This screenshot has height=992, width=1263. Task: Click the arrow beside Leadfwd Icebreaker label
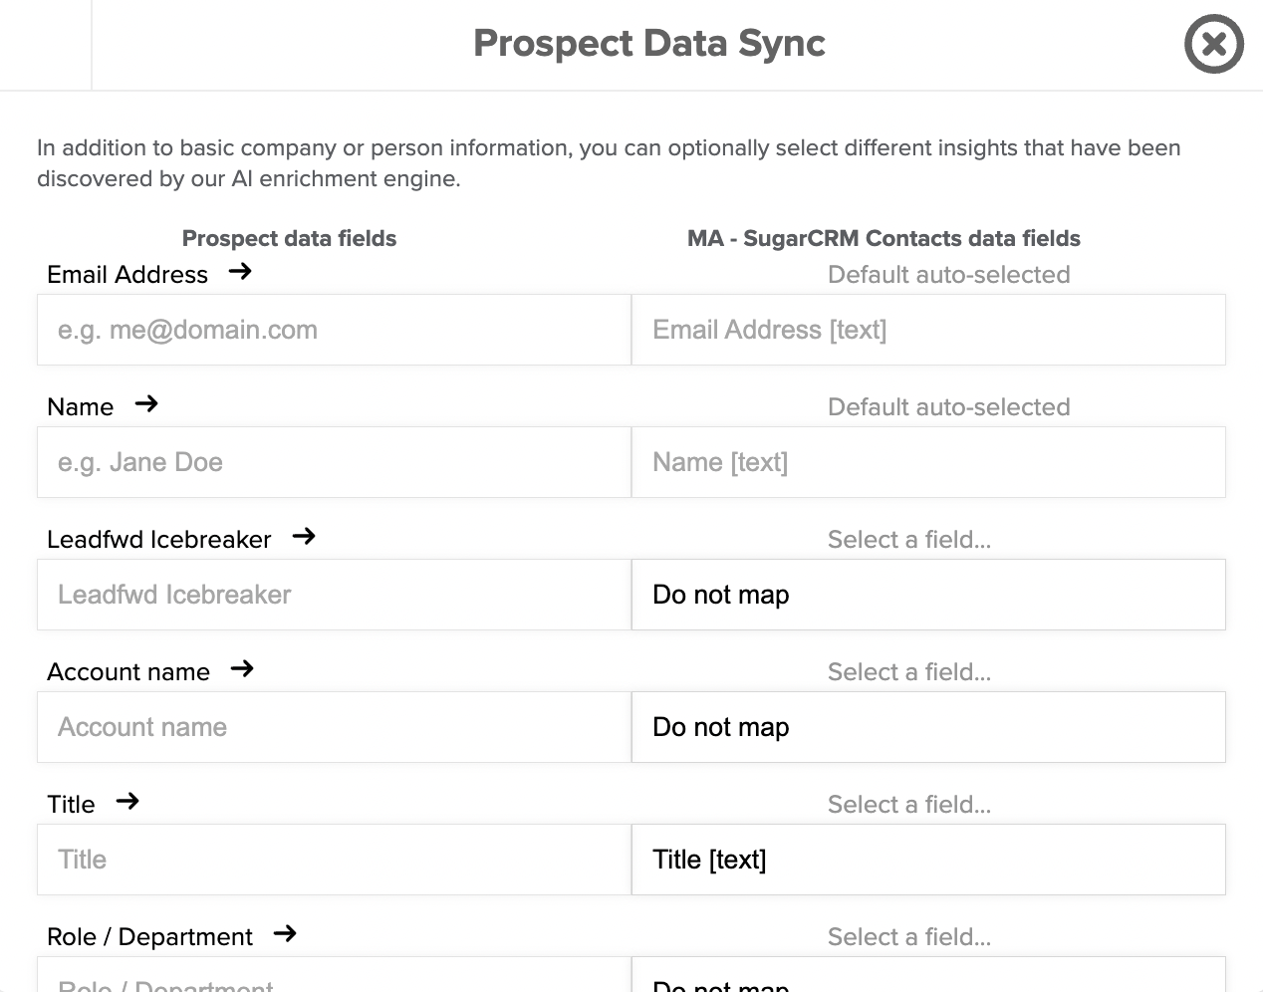pyautogui.click(x=304, y=536)
